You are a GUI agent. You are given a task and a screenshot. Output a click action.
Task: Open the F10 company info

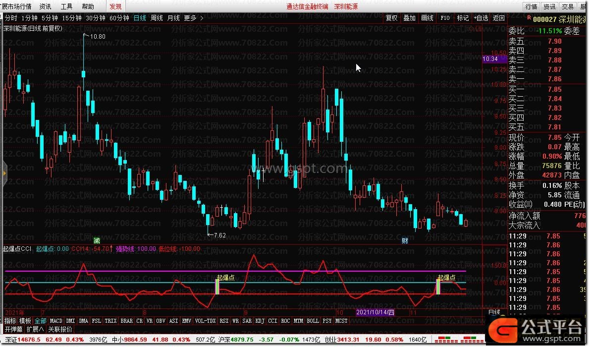pyautogui.click(x=445, y=18)
